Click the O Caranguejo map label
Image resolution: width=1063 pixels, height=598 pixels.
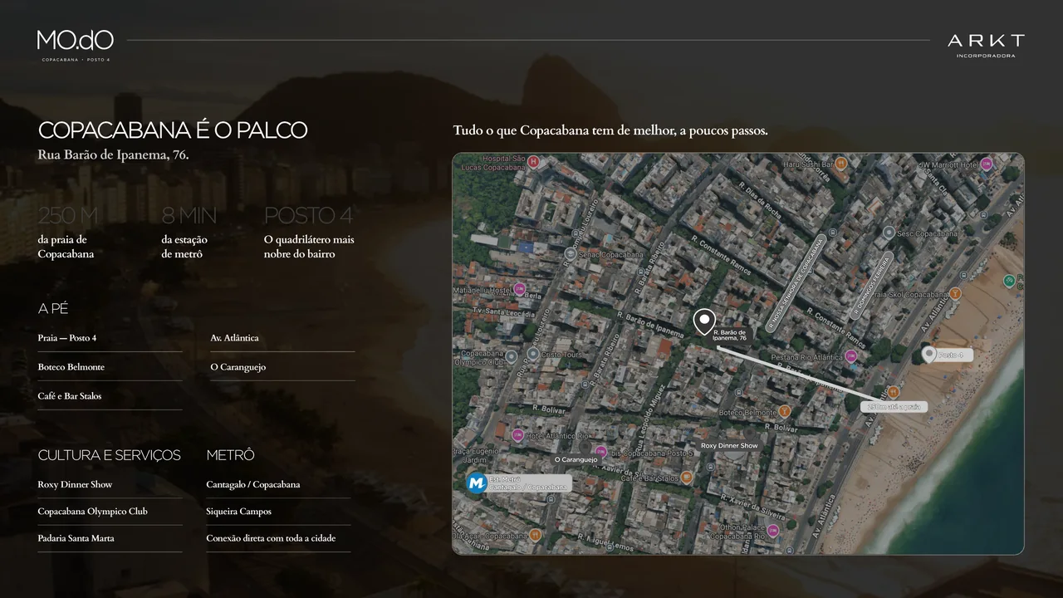(576, 459)
